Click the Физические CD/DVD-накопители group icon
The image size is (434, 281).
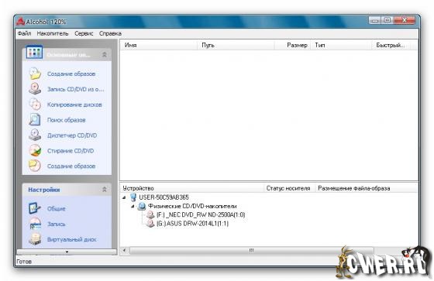pos(142,206)
